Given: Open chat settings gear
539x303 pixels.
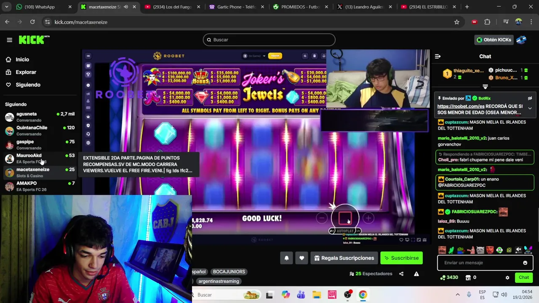Looking at the screenshot, I should (x=507, y=278).
